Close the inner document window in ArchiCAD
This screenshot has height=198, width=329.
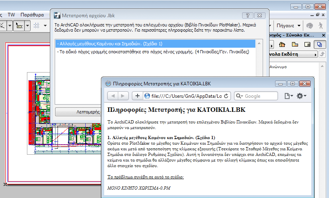click(x=323, y=15)
